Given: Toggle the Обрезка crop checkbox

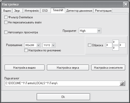Looking at the screenshot, I should (89, 45).
